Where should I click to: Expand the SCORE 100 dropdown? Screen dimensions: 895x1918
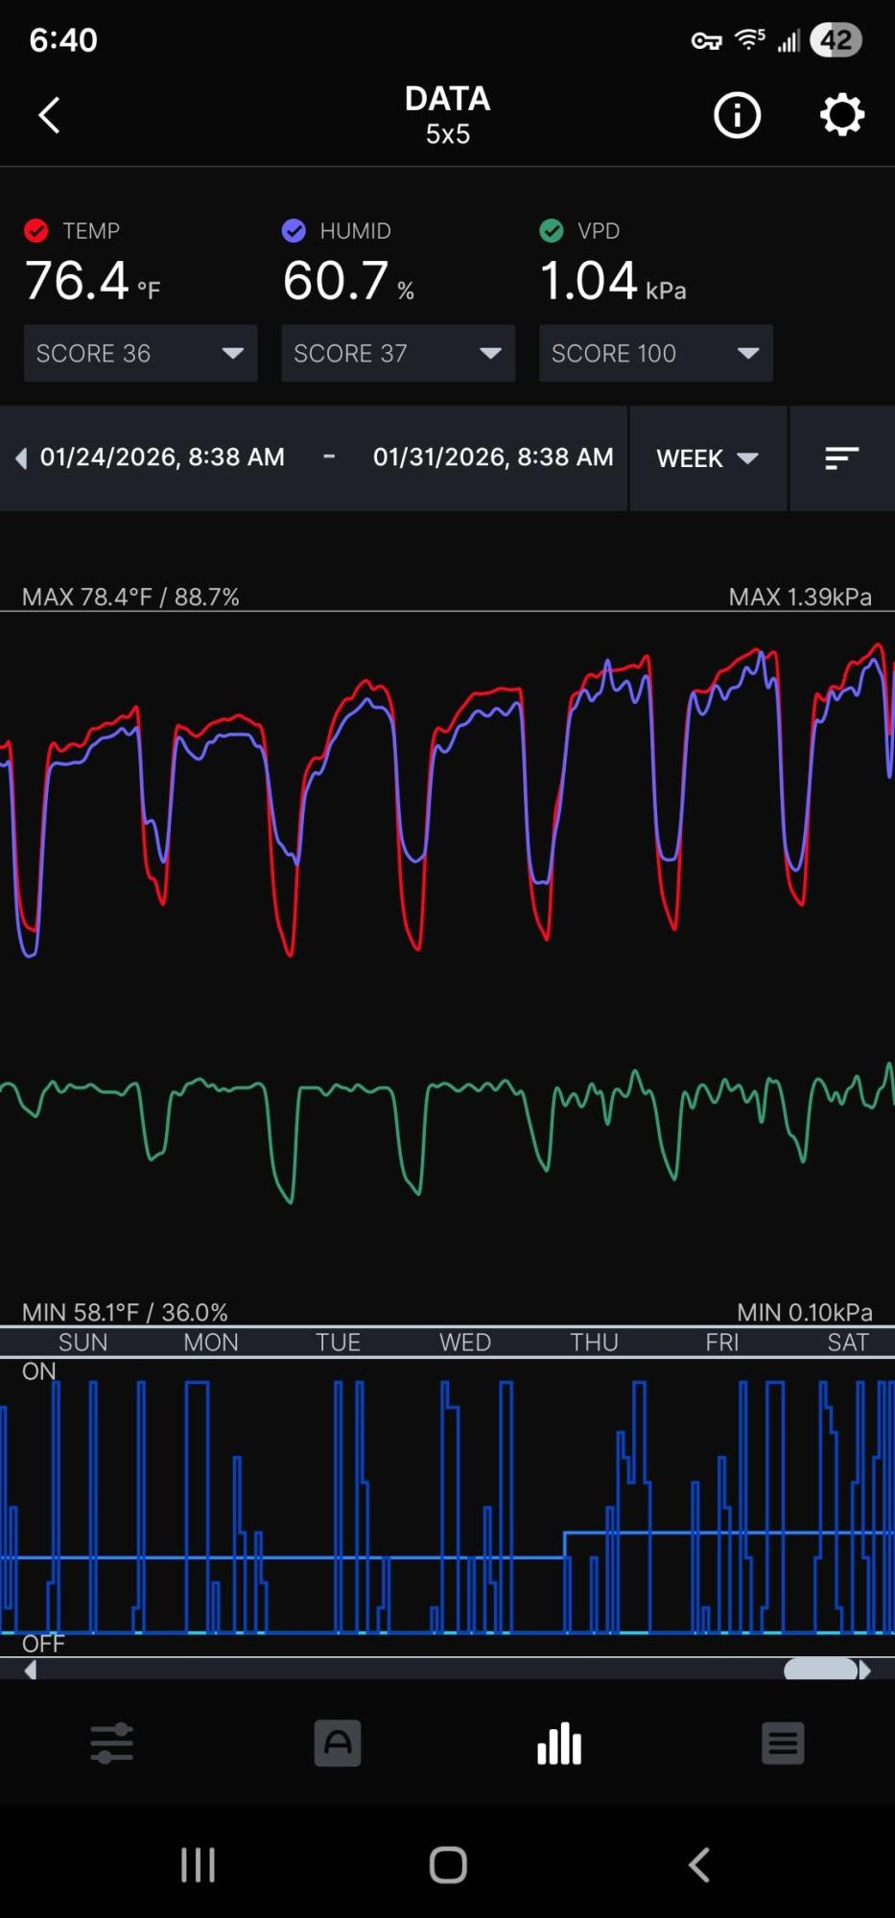point(655,353)
